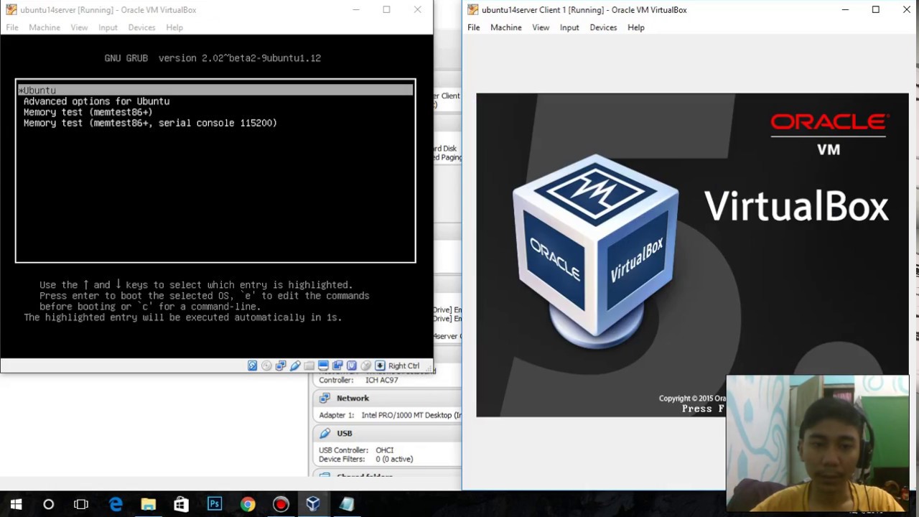Open View menu in ubuntu14server window
The height and width of the screenshot is (517, 919).
point(79,27)
